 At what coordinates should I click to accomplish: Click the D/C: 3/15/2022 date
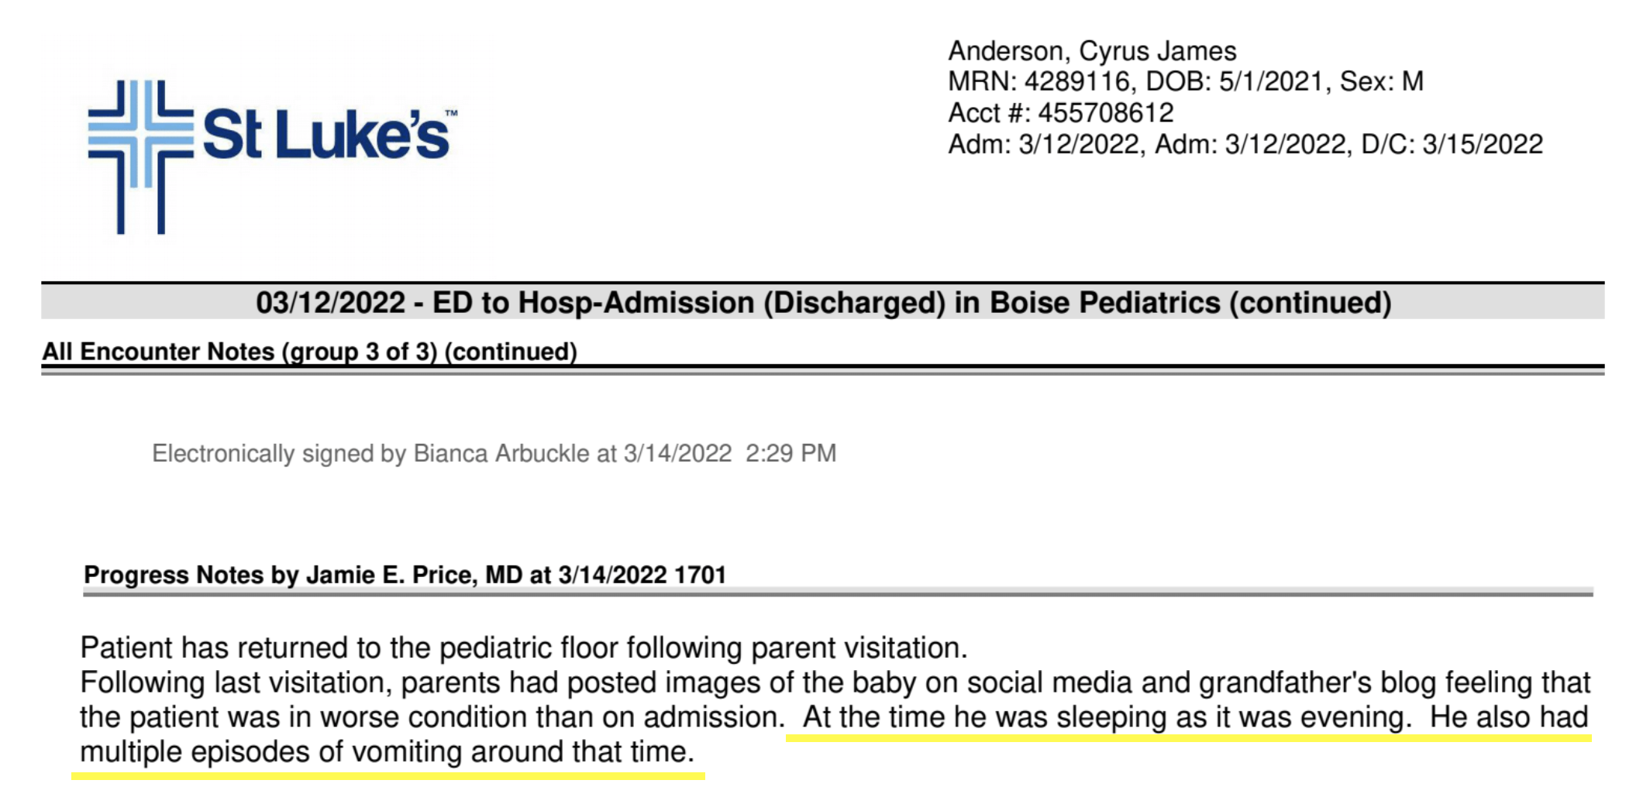1452,145
